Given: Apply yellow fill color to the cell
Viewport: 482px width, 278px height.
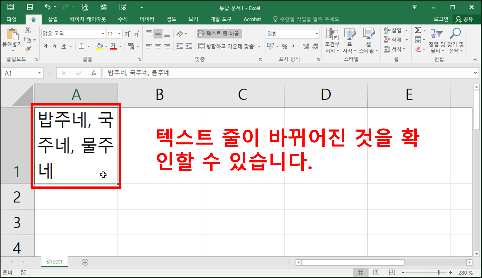Looking at the screenshot, I should pos(100,46).
